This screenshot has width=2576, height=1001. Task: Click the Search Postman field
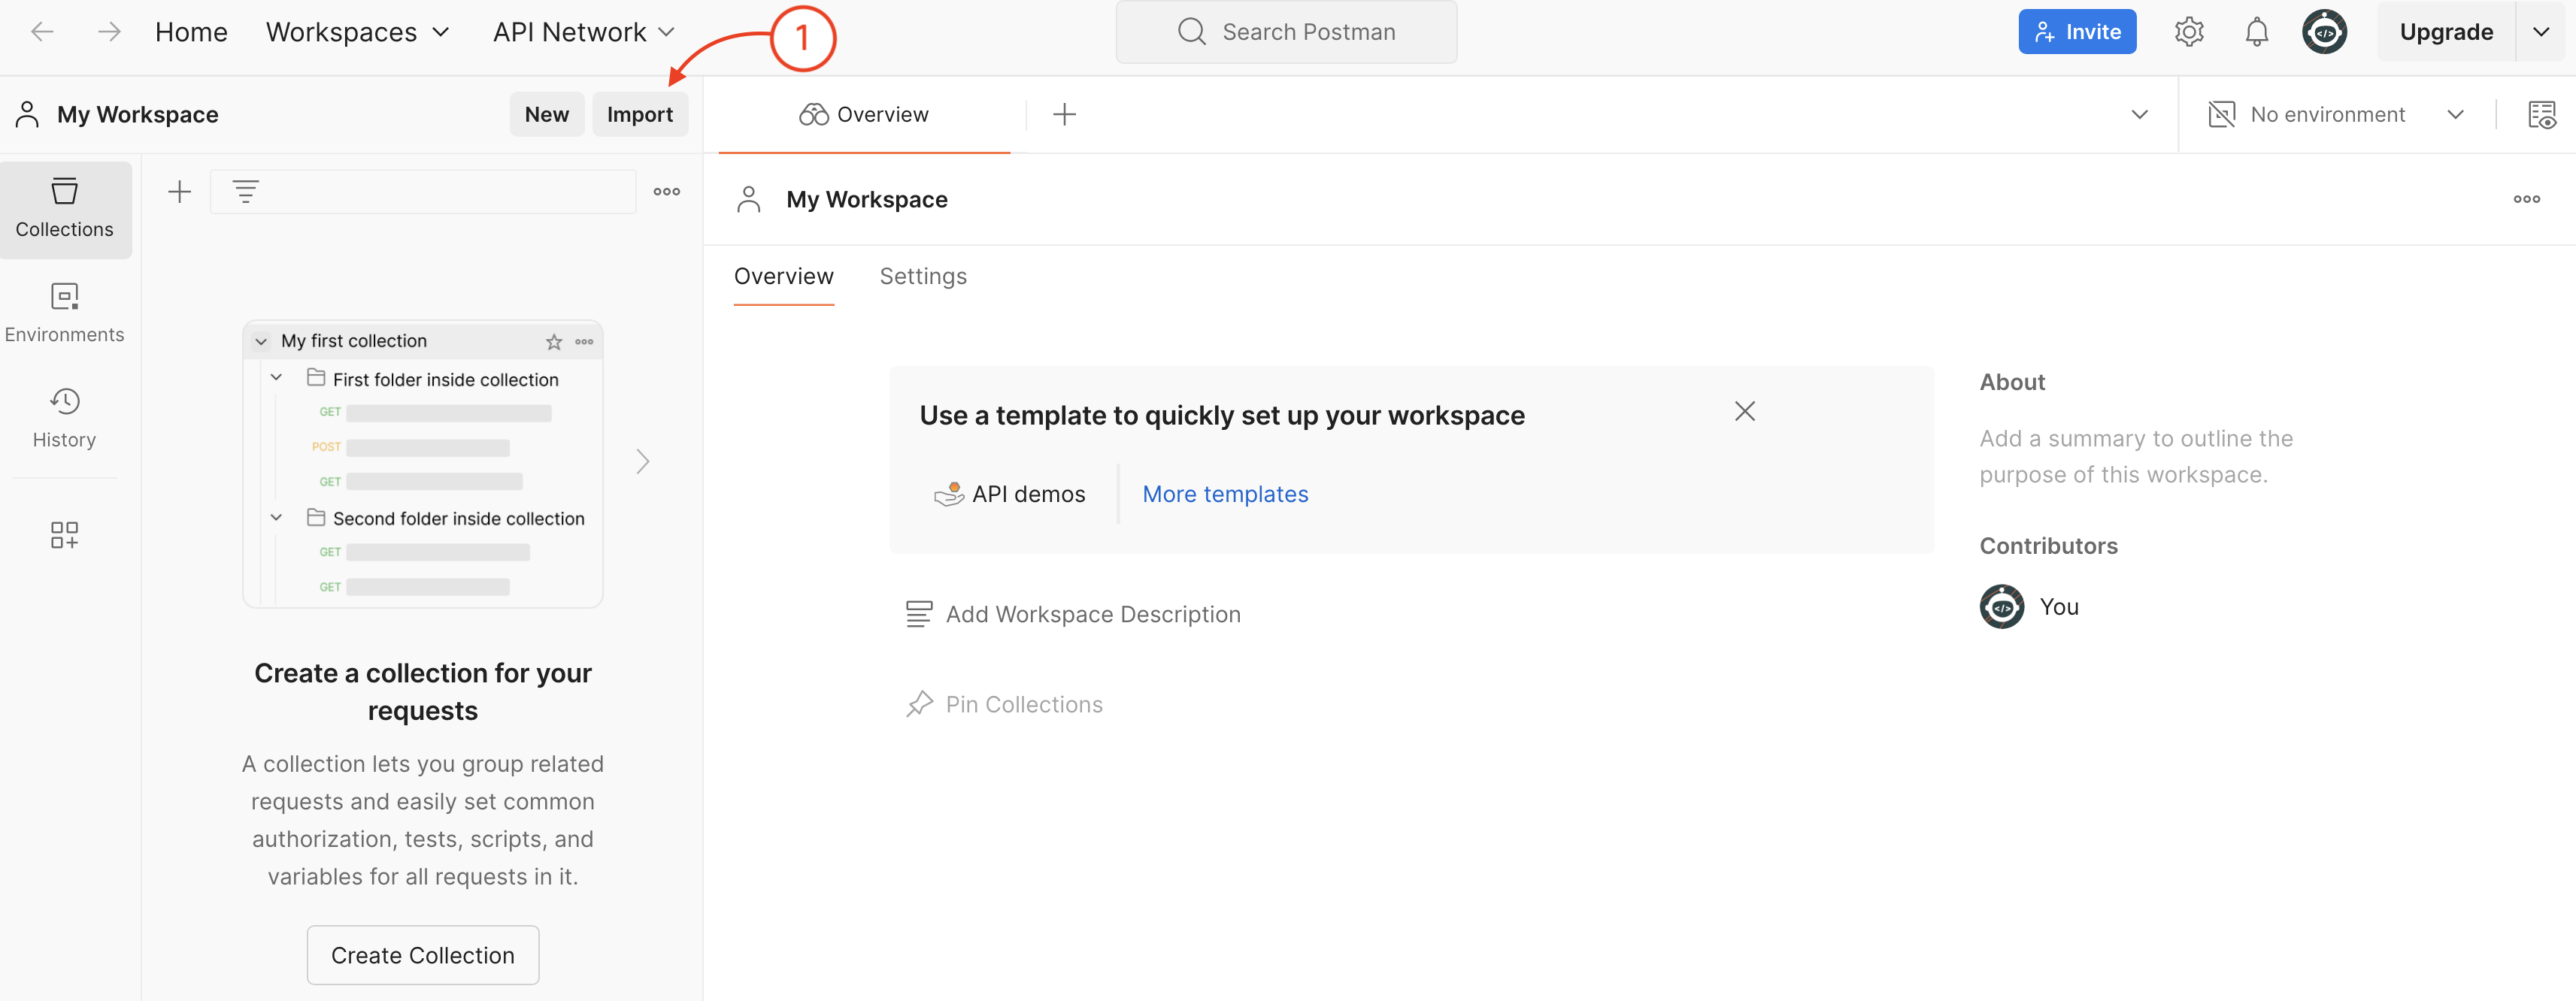[x=1286, y=32]
